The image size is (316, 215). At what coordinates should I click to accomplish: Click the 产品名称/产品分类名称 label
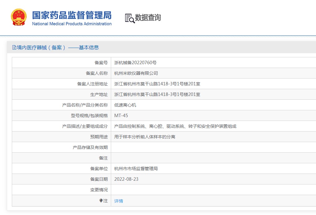[x=85, y=105]
